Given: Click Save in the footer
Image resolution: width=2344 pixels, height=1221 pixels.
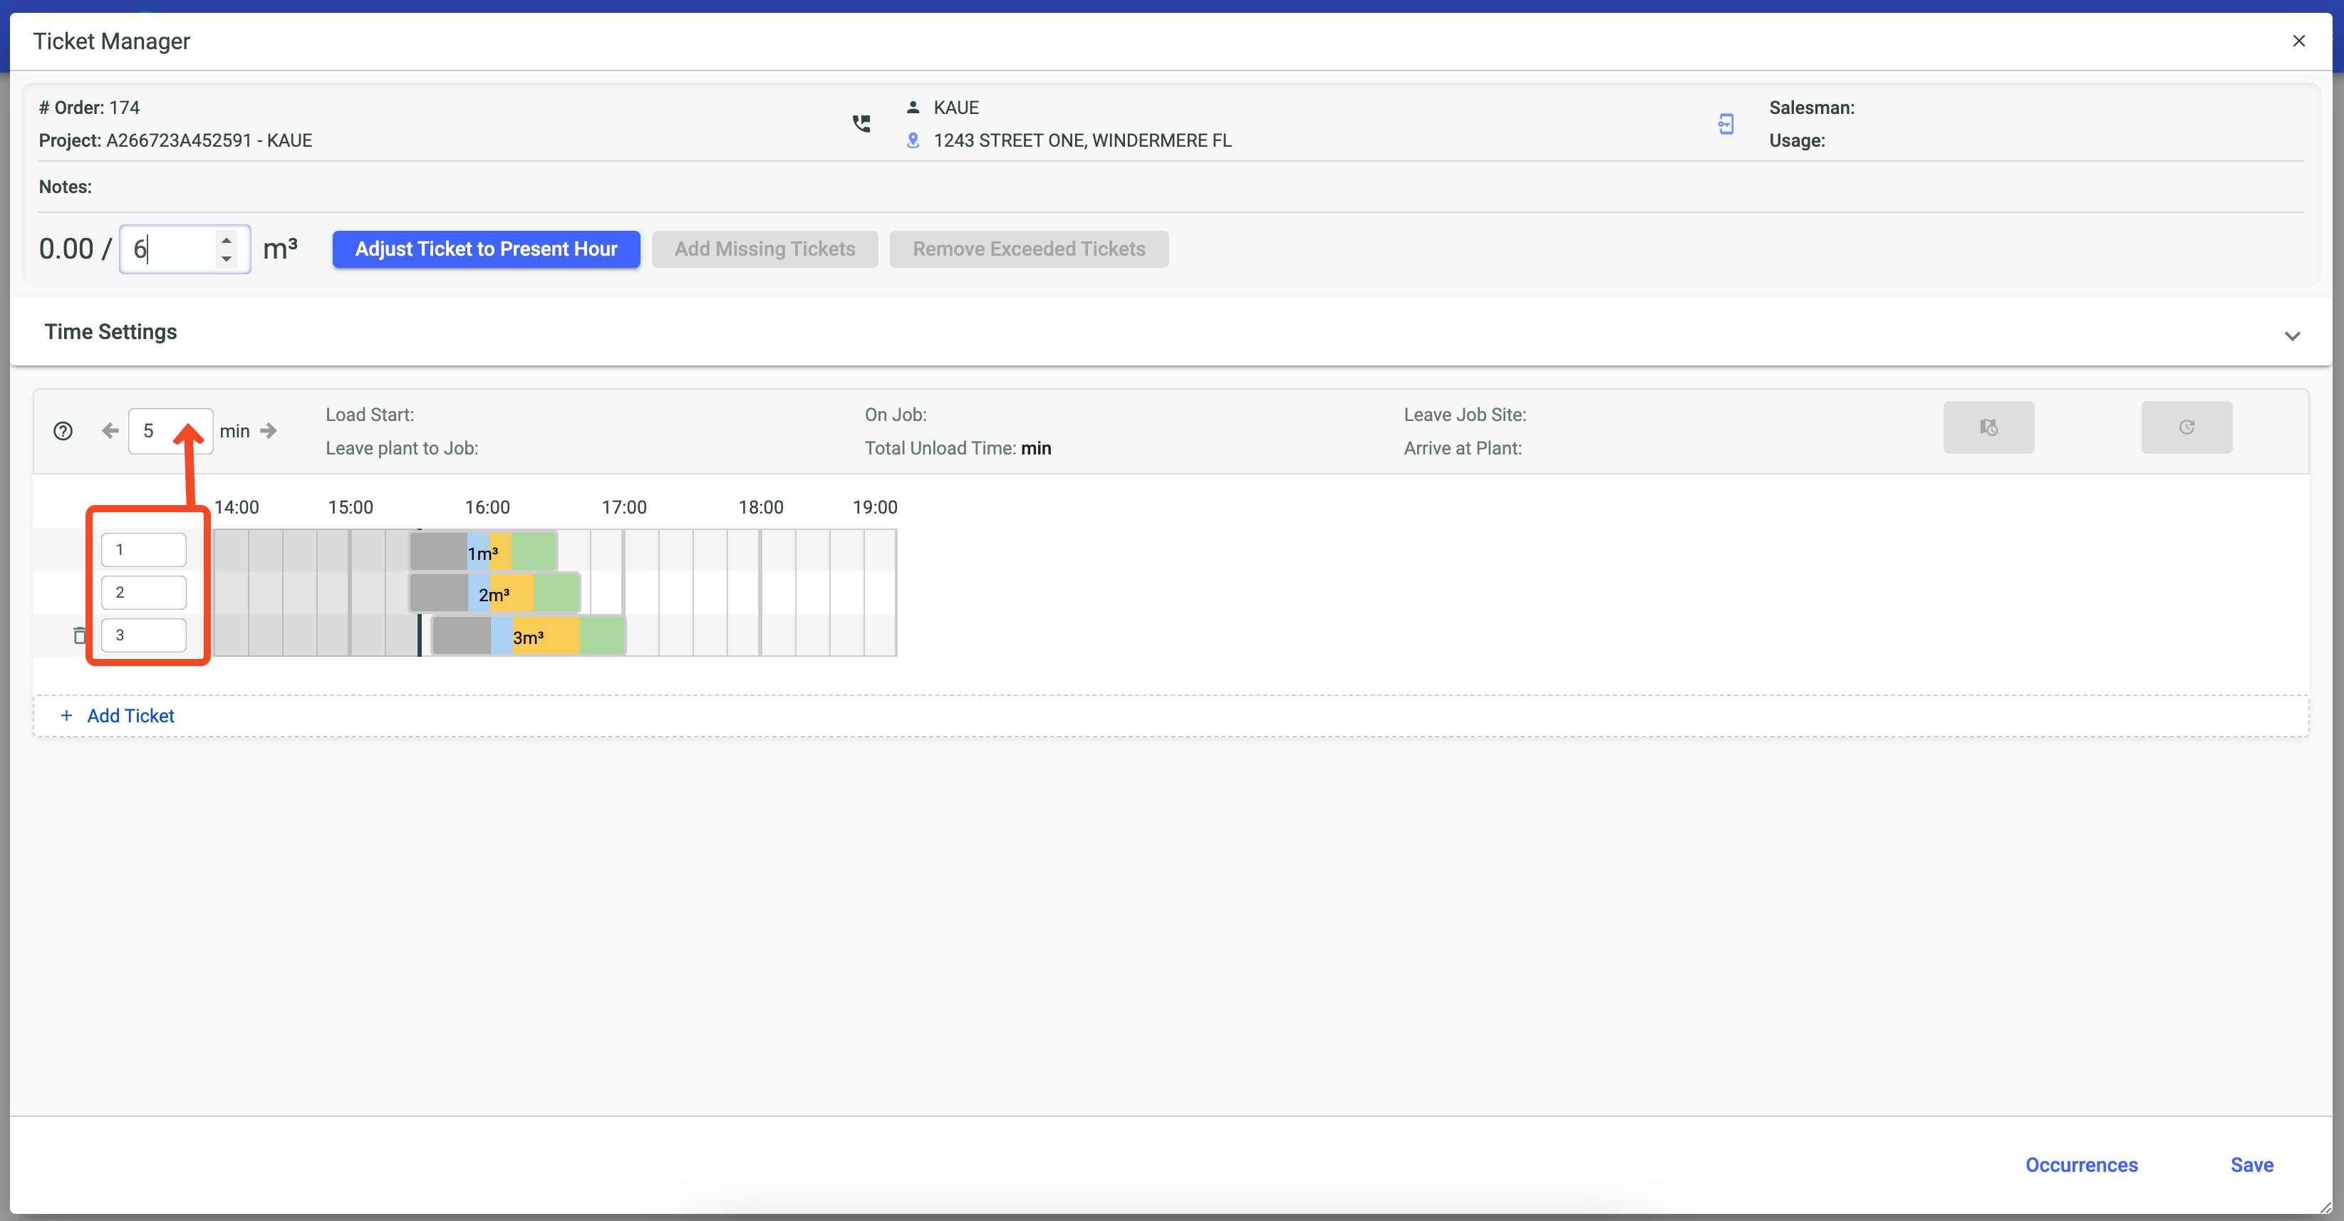Looking at the screenshot, I should pos(2251,1165).
